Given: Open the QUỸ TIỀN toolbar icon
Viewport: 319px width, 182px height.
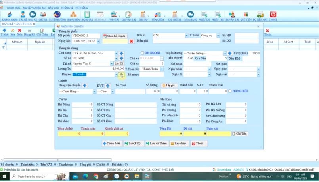Looking at the screenshot, I should point(246,16).
